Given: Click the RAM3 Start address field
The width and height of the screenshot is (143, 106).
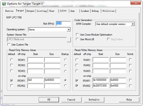Looking at the screenshot, I should click(x=101, y=71).
